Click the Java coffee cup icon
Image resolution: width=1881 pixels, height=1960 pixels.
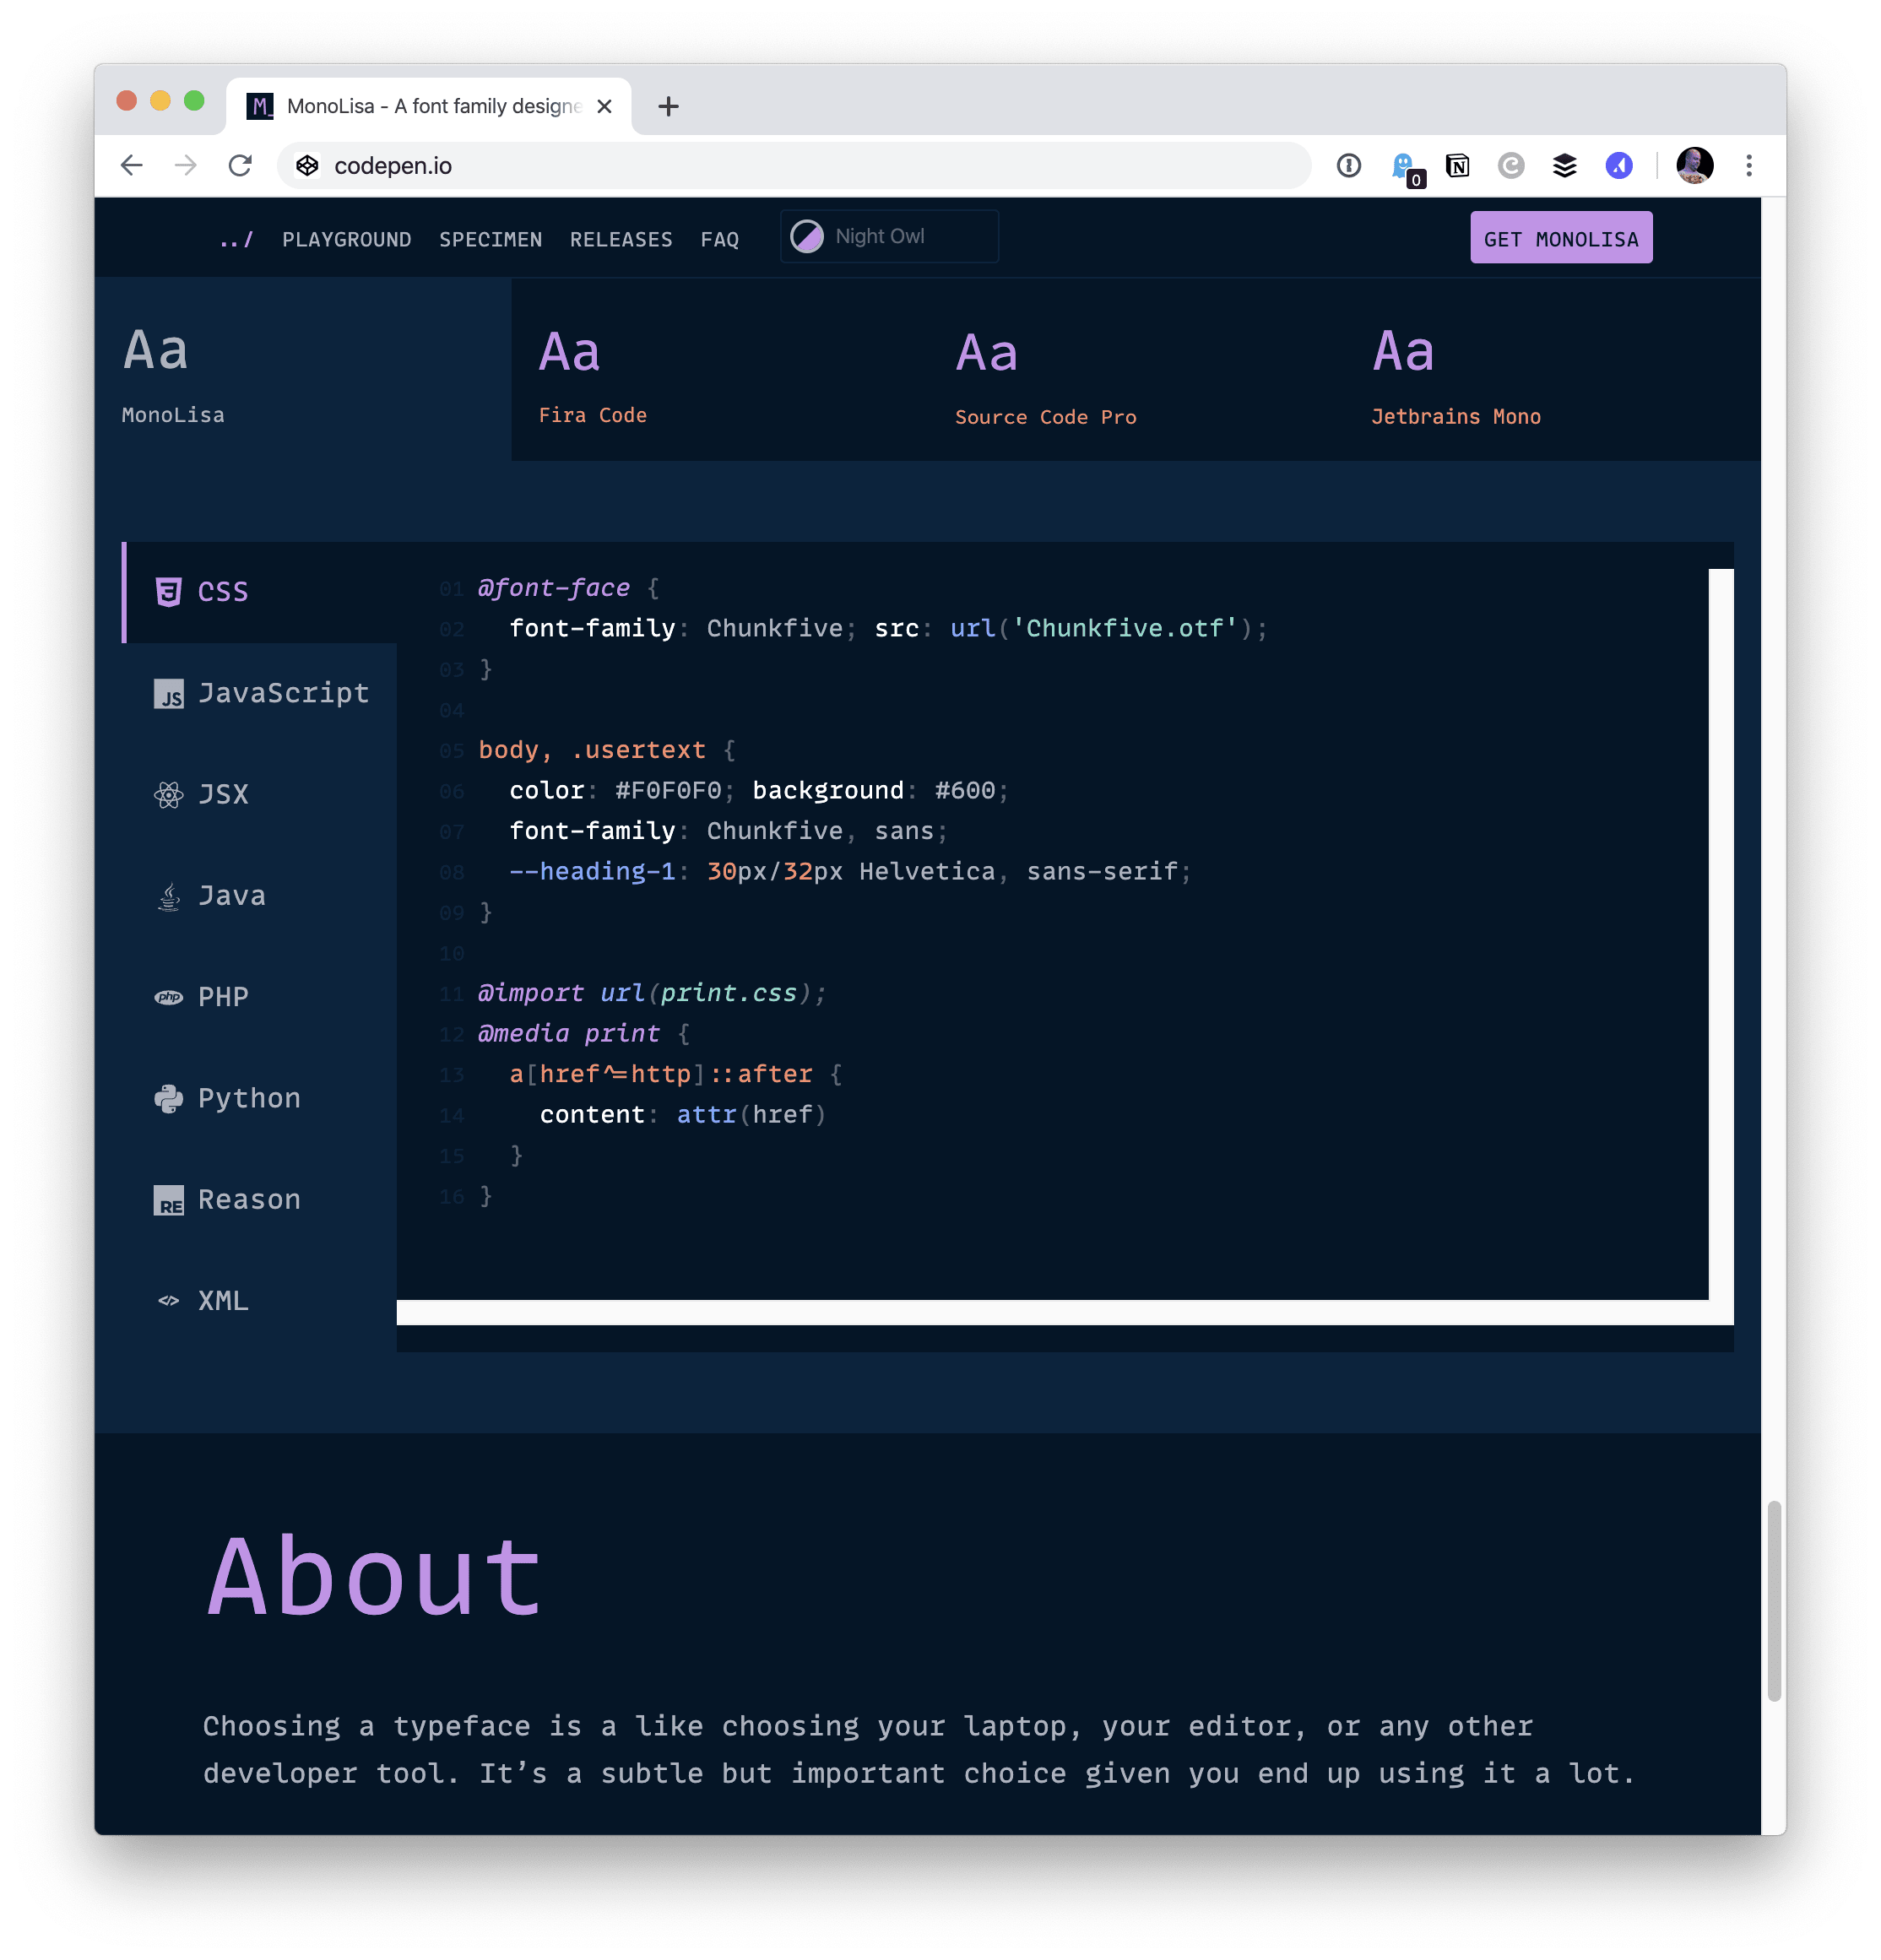(169, 896)
